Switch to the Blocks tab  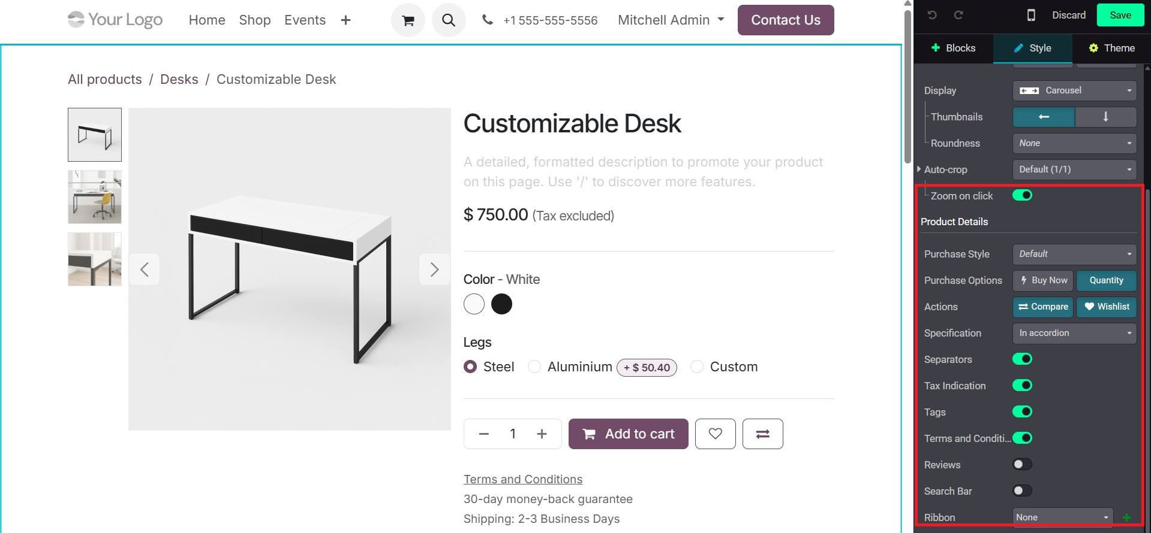[953, 48]
